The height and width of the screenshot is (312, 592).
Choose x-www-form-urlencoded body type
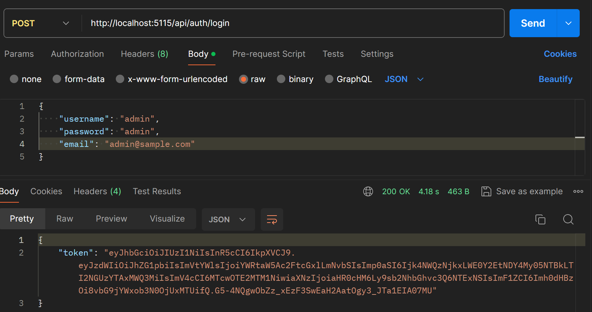pyautogui.click(x=120, y=79)
